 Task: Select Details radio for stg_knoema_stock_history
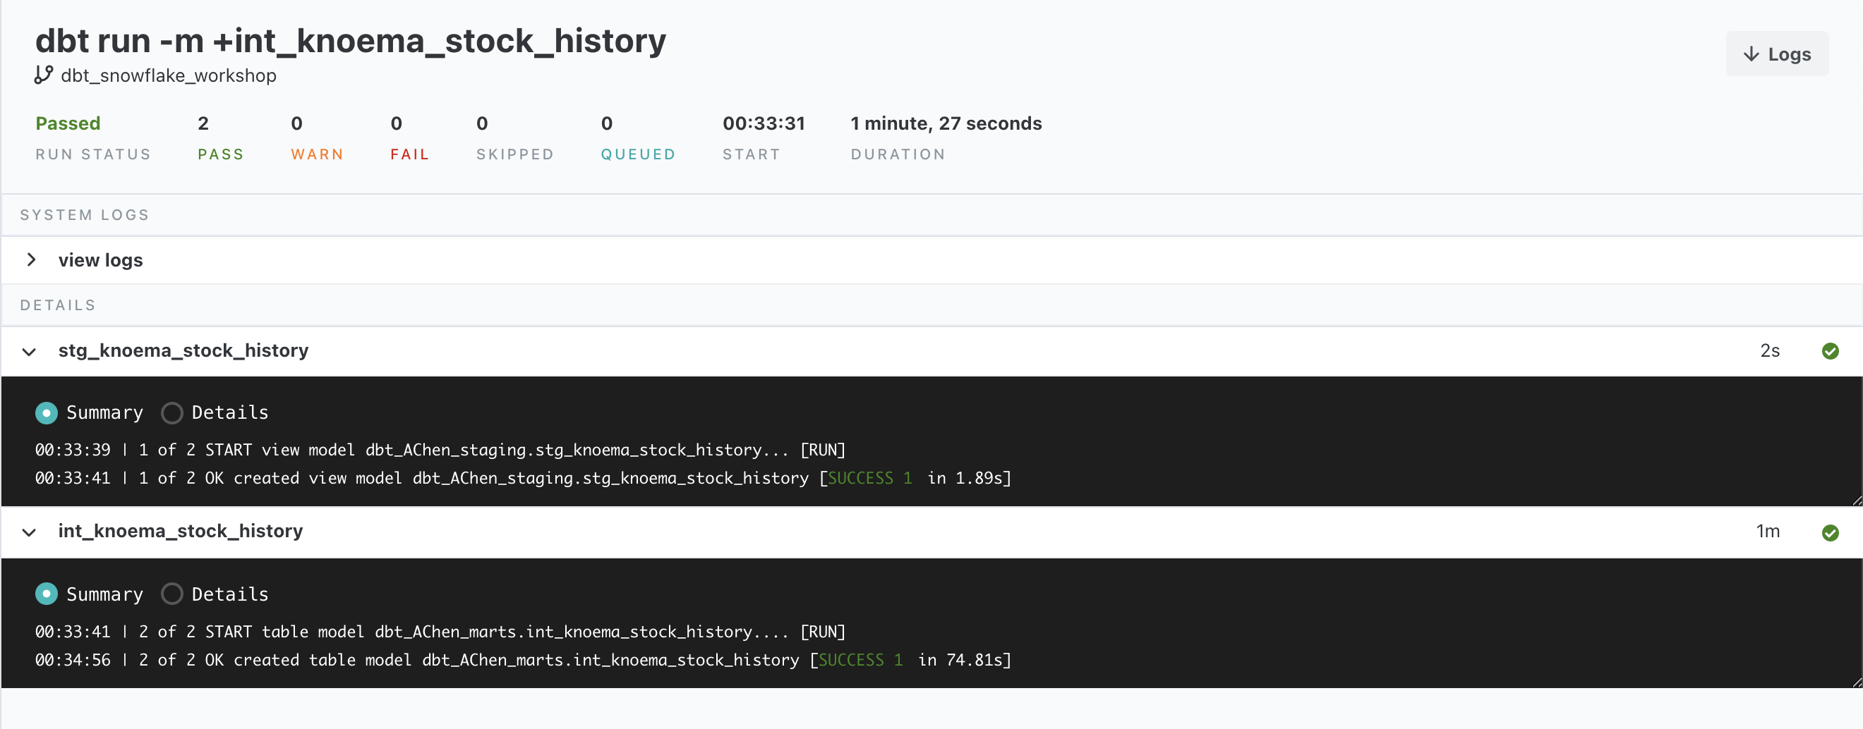coord(171,412)
